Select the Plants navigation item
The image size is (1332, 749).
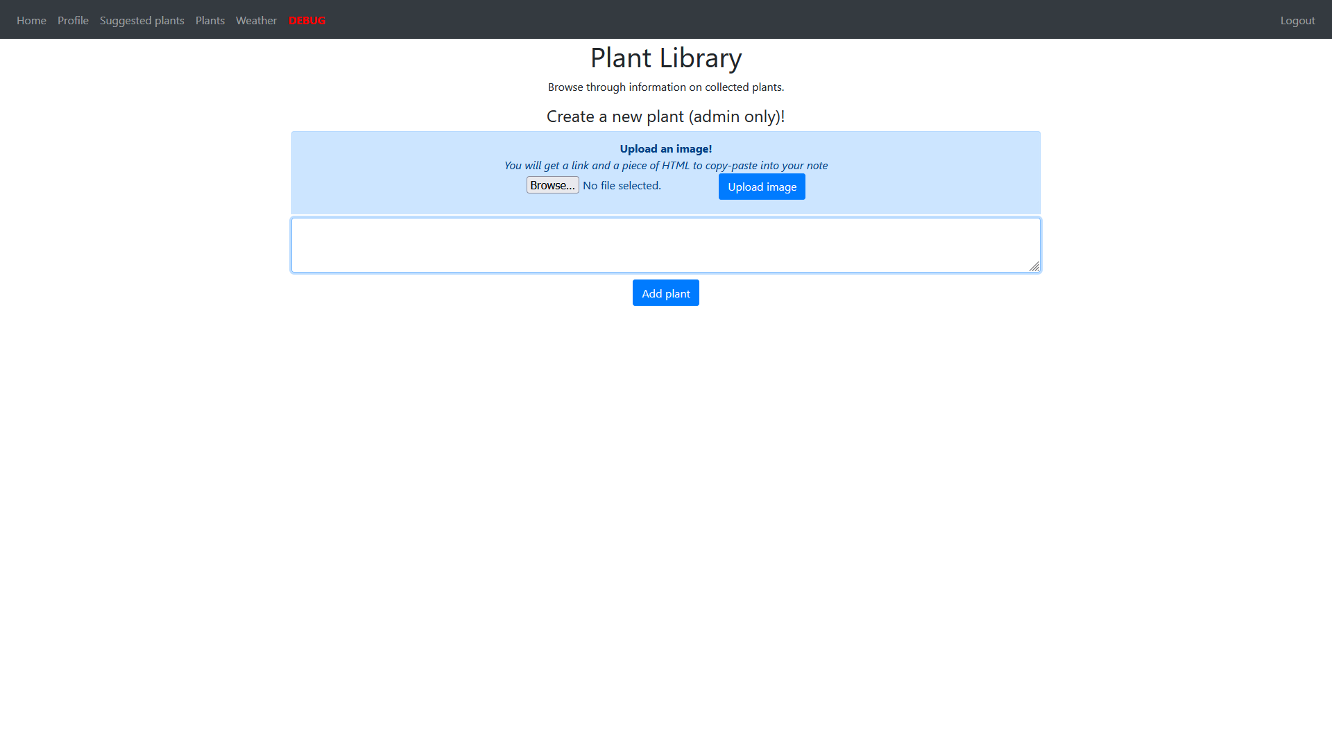click(210, 21)
